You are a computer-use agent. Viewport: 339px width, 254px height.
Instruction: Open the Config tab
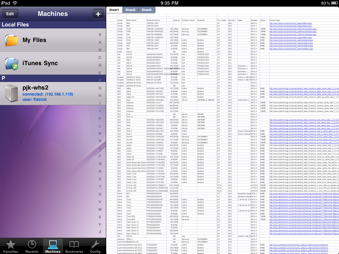(95, 247)
